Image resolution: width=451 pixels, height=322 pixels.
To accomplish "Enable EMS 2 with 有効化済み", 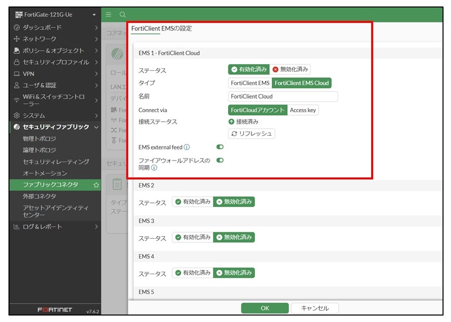I will pyautogui.click(x=193, y=202).
